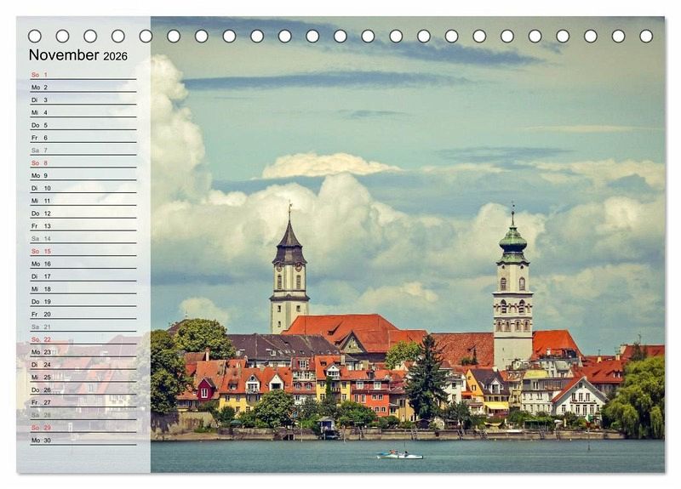Select the row Mo 9

[x=83, y=175]
